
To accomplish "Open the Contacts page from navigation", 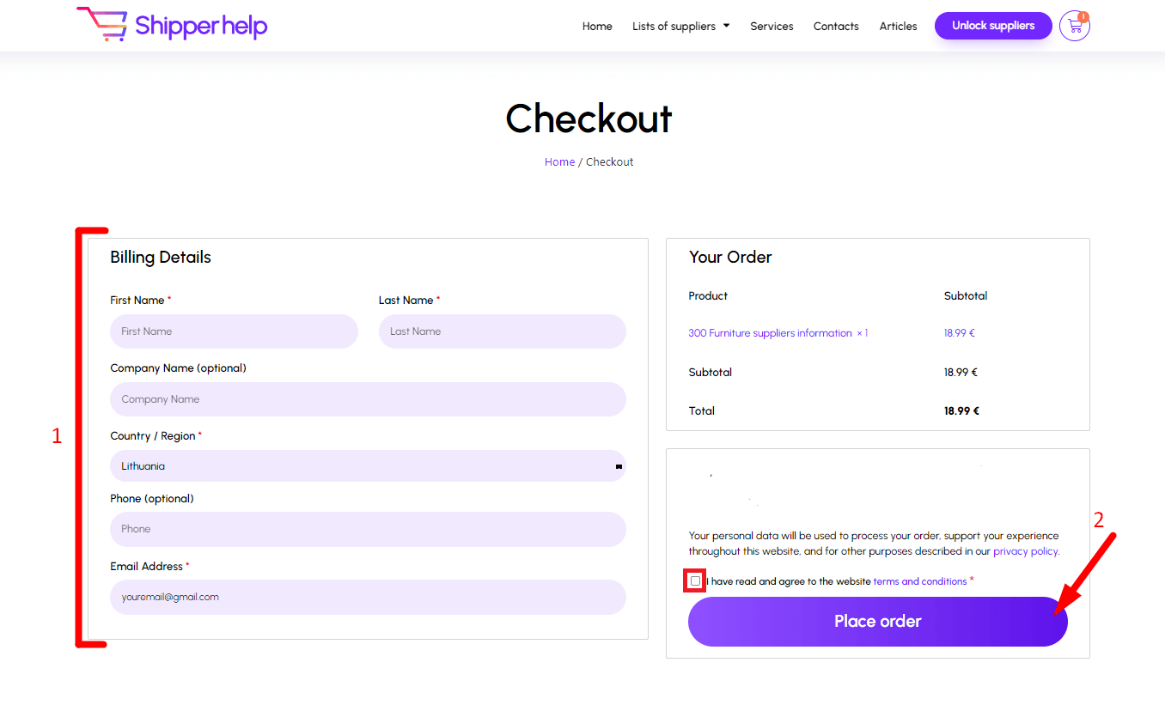I will pyautogui.click(x=836, y=26).
